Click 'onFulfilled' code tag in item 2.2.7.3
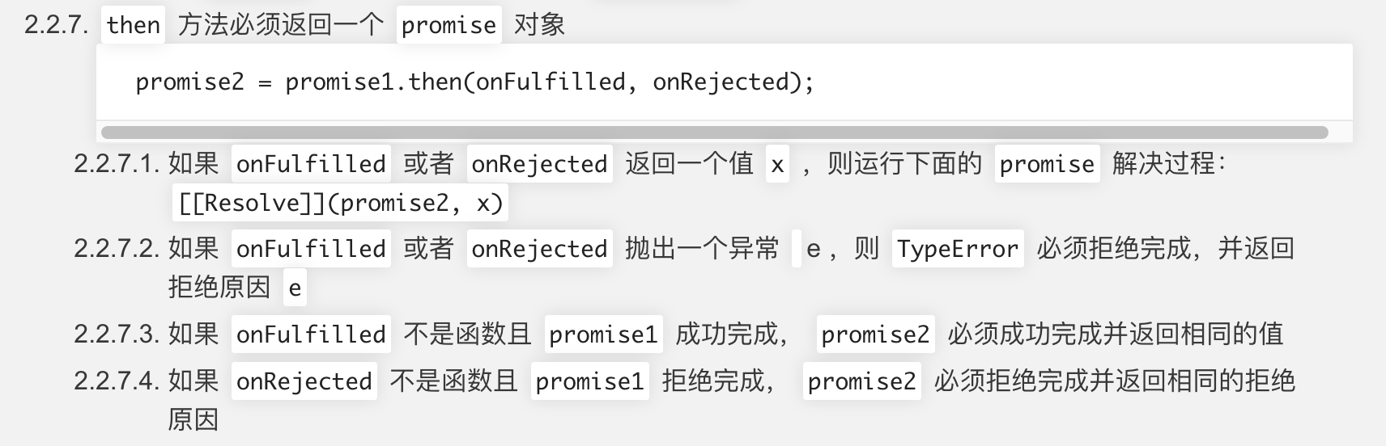Screen dimensions: 1386x446 pyautogui.click(x=311, y=334)
